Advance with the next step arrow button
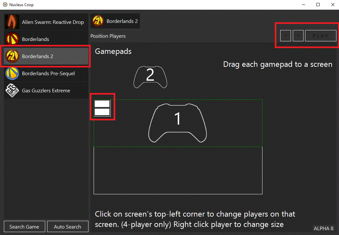Viewport: 339px width, 235px height. (298, 36)
